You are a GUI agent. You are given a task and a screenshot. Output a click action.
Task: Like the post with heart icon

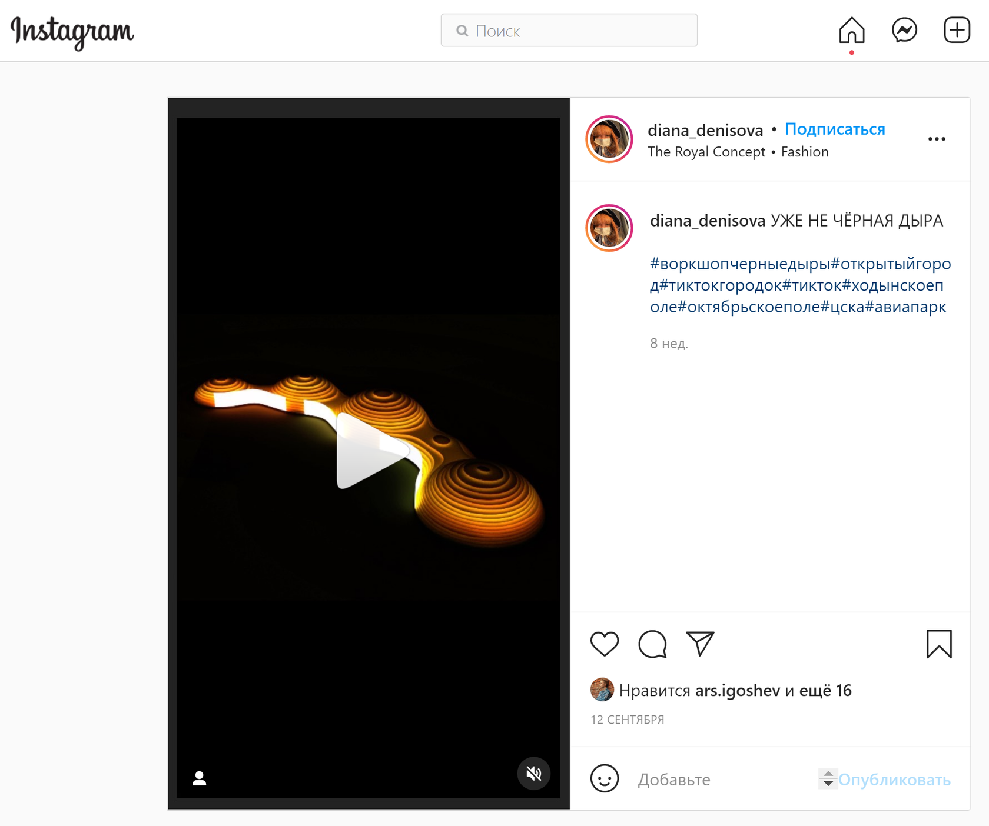pos(604,644)
